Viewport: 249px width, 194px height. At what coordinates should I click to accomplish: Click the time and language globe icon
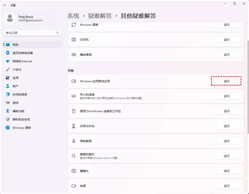[7, 94]
